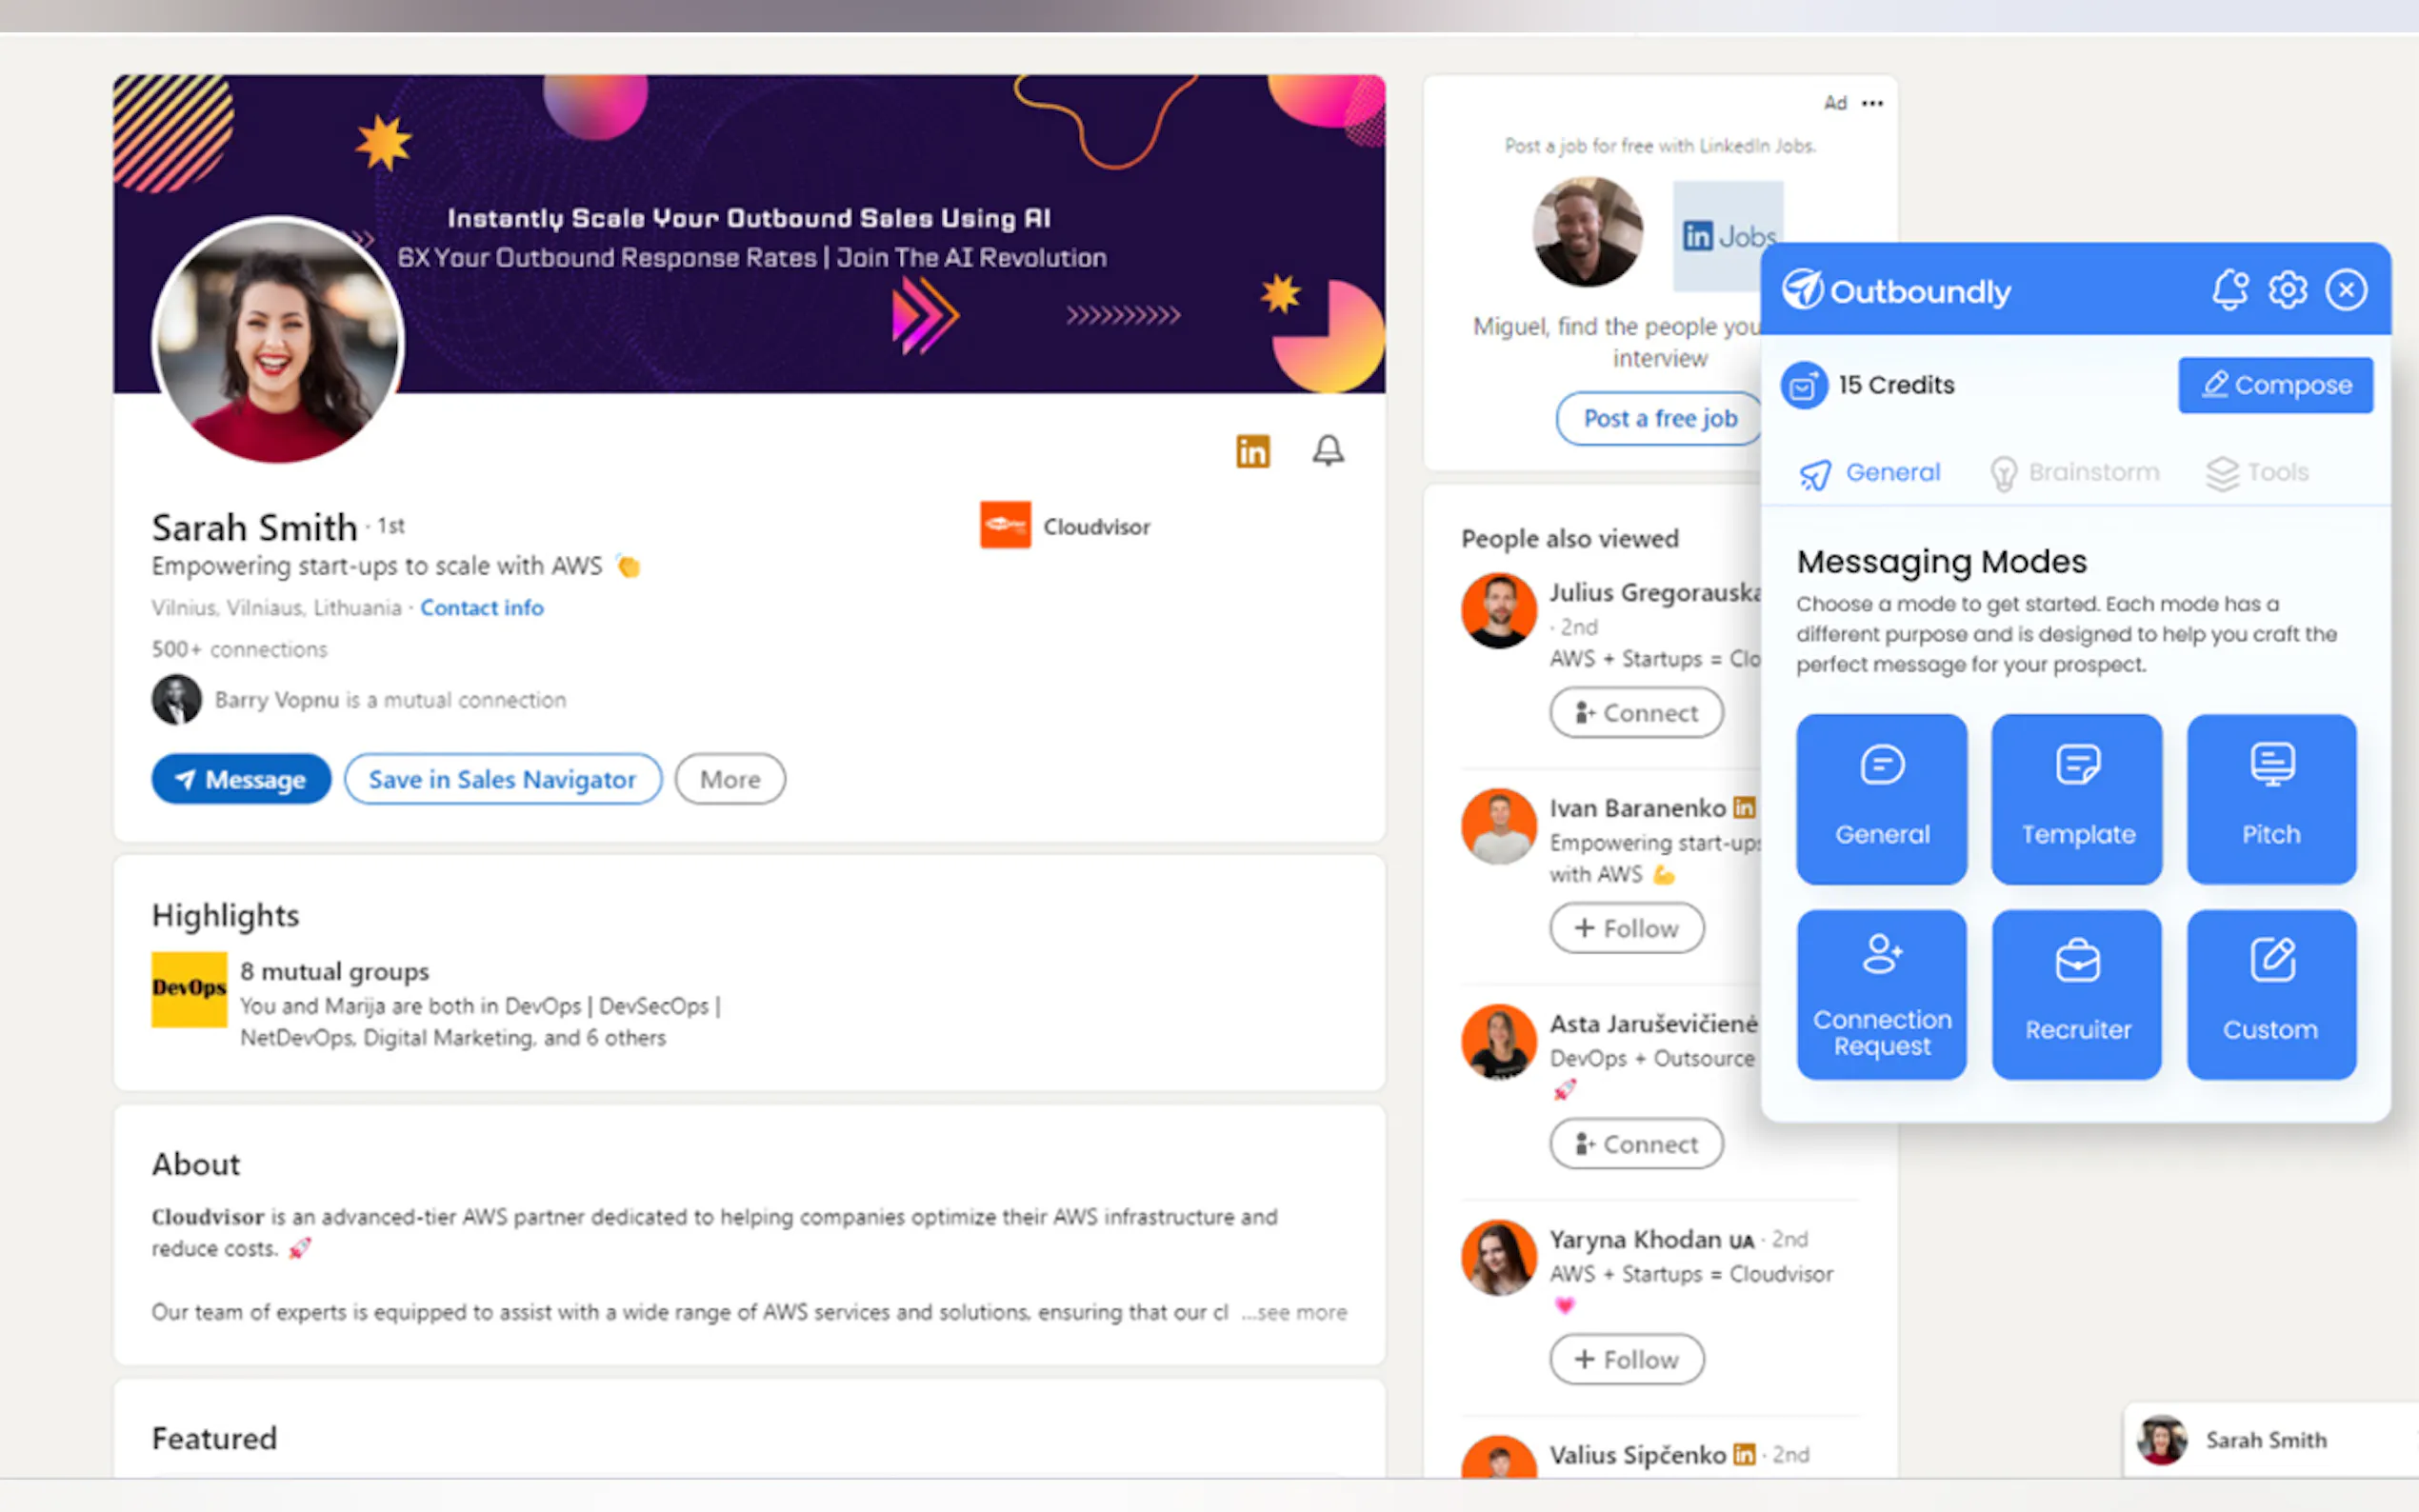Screen dimensions: 2419x1512
Task: Select the Template messaging mode tile
Action: click(x=2077, y=798)
